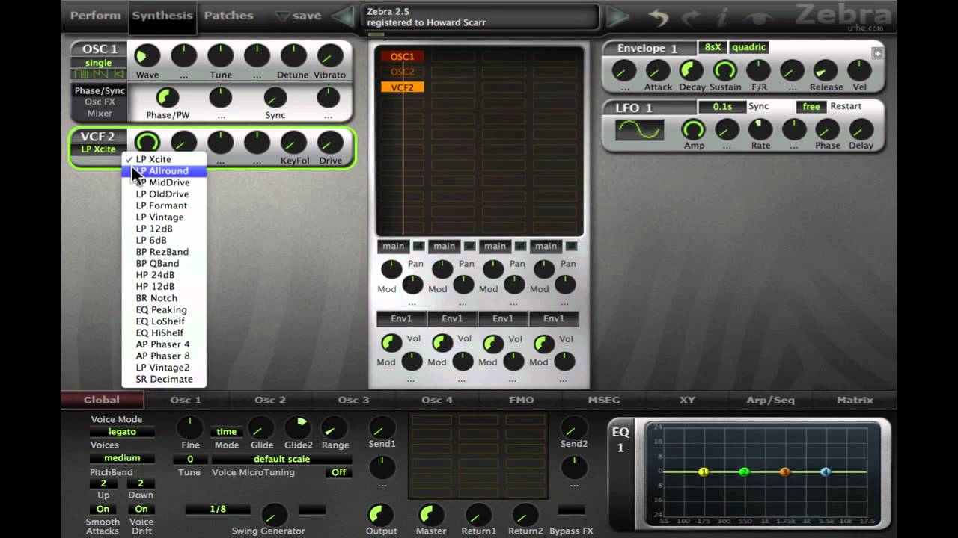Image resolution: width=958 pixels, height=538 pixels.
Task: Click the Swing Generator knob
Action: point(273,515)
